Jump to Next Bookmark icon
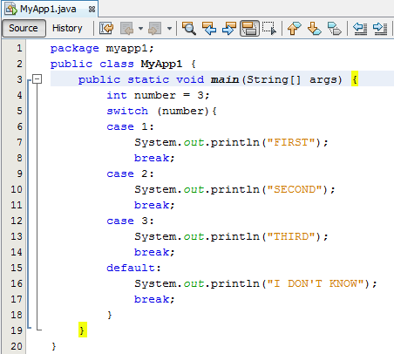Screen dimensions: 394x354 pyautogui.click(x=315, y=29)
